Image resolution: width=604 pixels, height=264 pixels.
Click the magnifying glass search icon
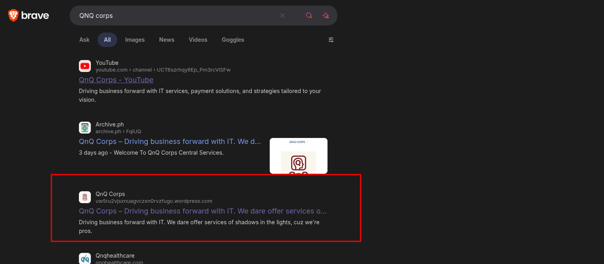309,16
